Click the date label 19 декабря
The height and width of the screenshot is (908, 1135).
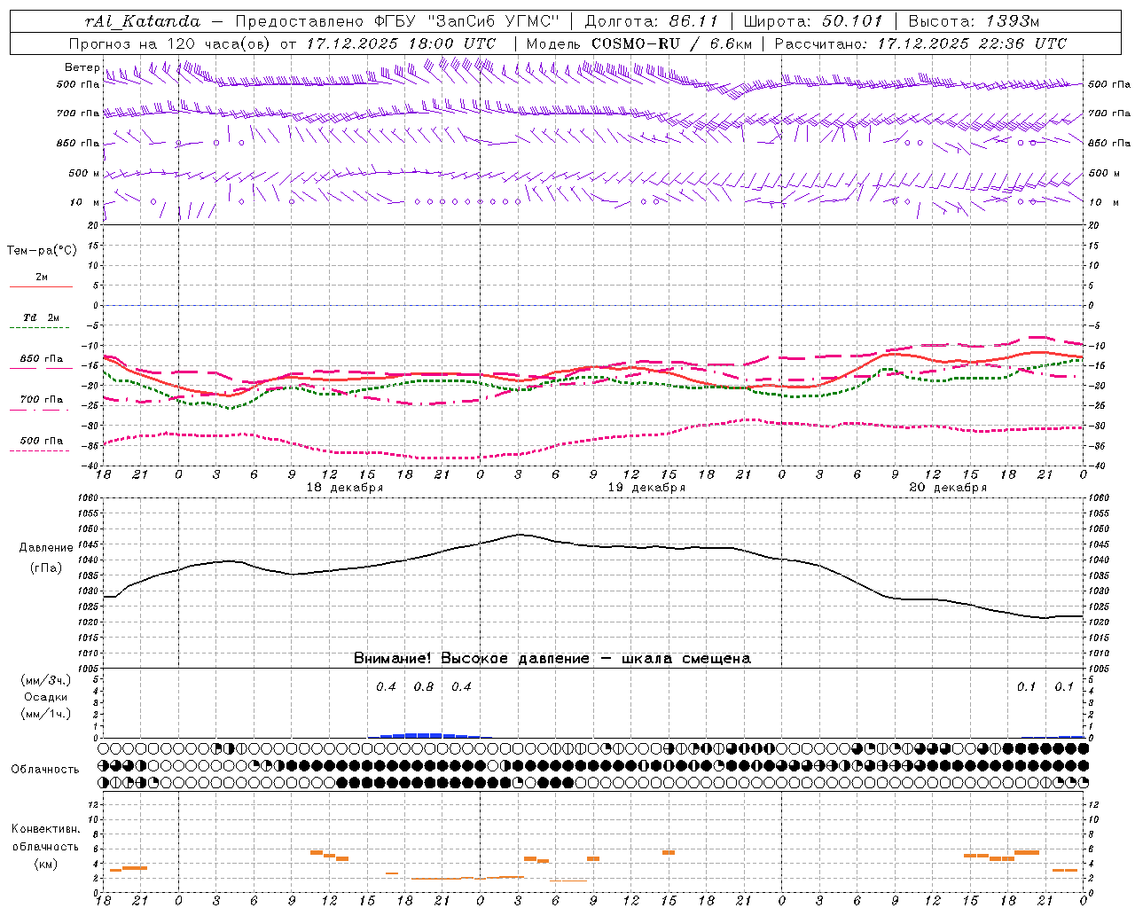[646, 488]
